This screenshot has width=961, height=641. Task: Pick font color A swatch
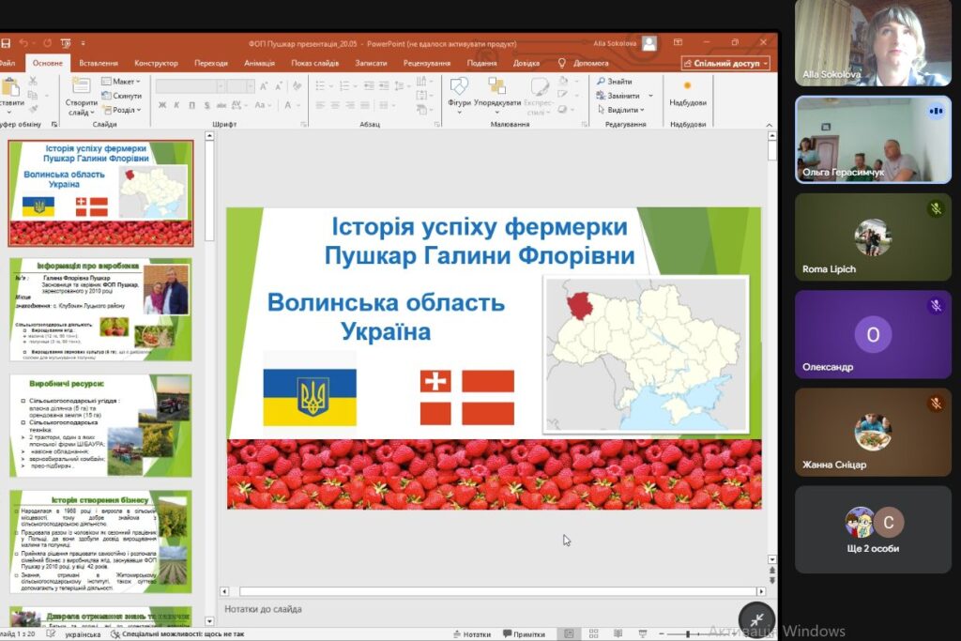289,105
